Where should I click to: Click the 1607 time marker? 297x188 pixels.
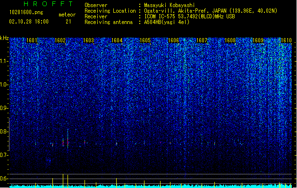(202, 40)
